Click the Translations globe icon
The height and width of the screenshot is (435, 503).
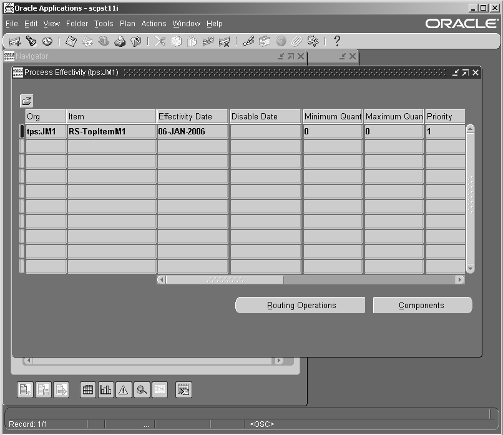281,41
